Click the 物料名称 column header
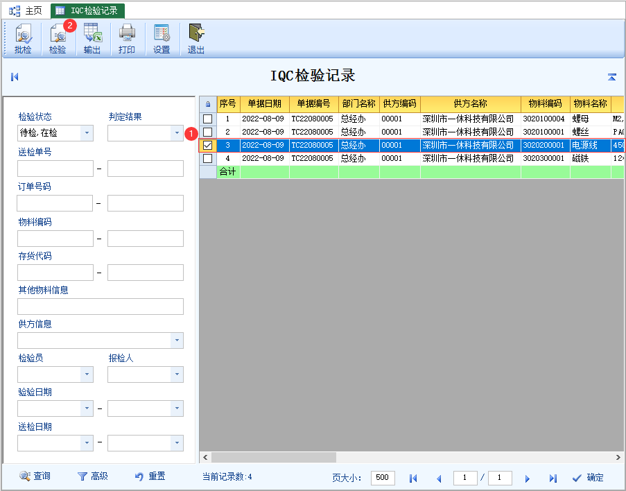The width and height of the screenshot is (626, 491). coord(591,104)
